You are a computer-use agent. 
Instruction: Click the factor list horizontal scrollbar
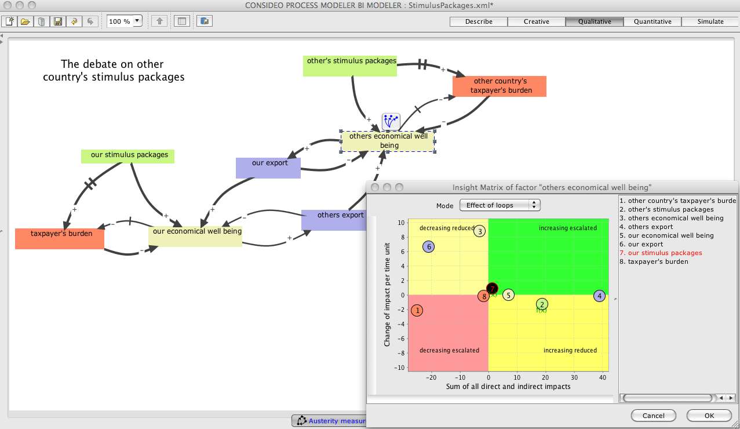click(666, 398)
